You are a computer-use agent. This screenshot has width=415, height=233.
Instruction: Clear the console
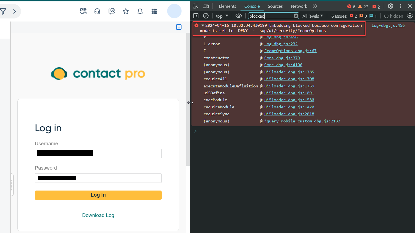tap(206, 16)
